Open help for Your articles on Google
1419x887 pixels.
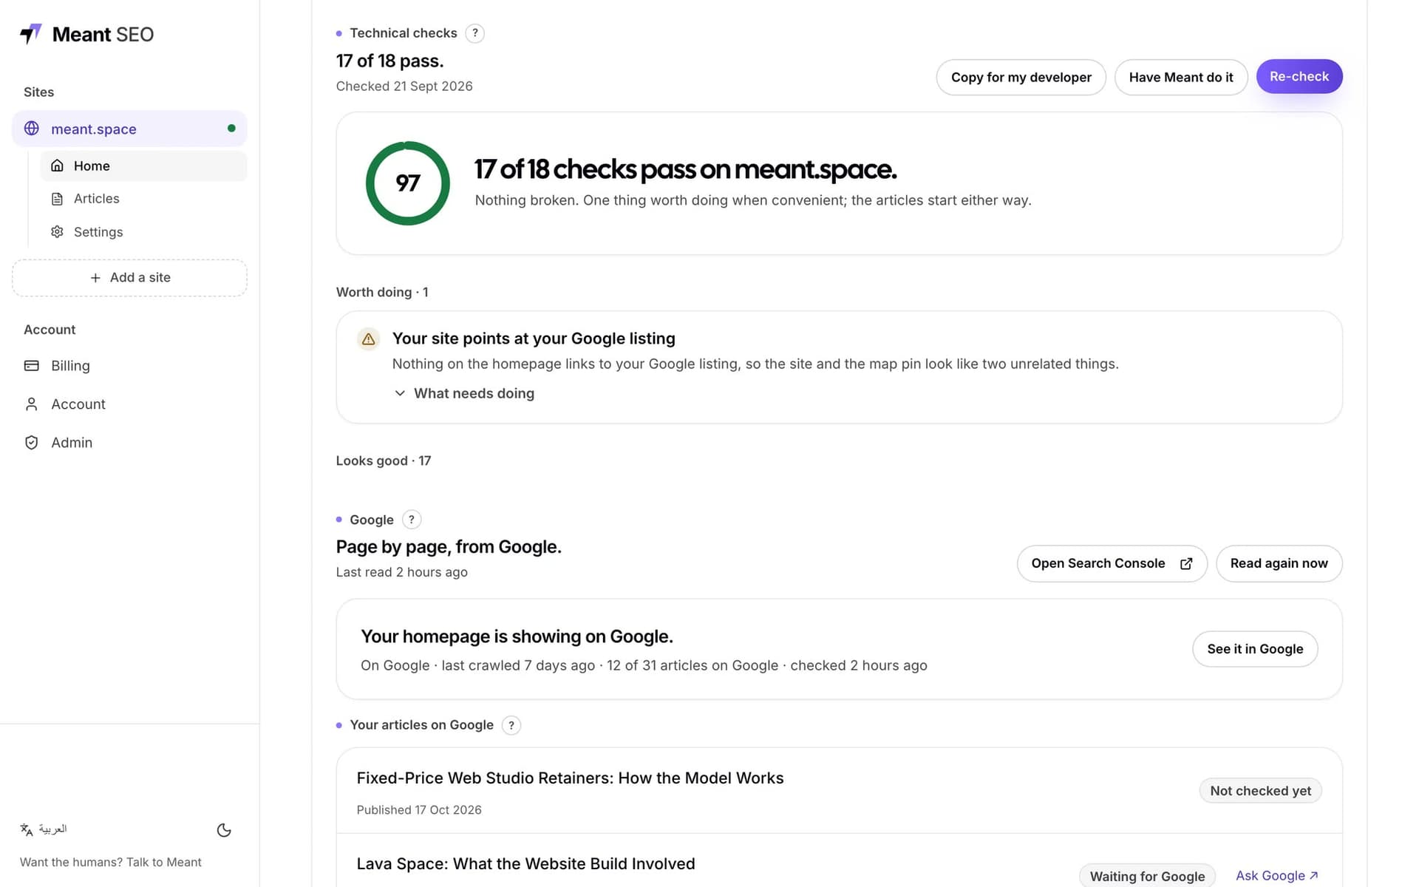tap(511, 725)
